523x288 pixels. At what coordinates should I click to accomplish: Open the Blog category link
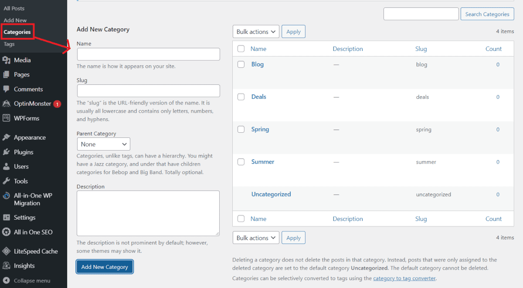click(258, 64)
